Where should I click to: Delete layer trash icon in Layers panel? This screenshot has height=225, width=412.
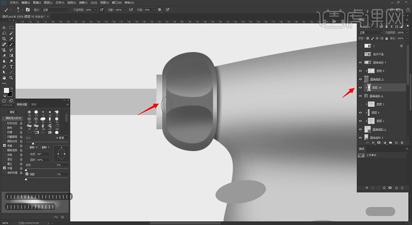point(402,143)
